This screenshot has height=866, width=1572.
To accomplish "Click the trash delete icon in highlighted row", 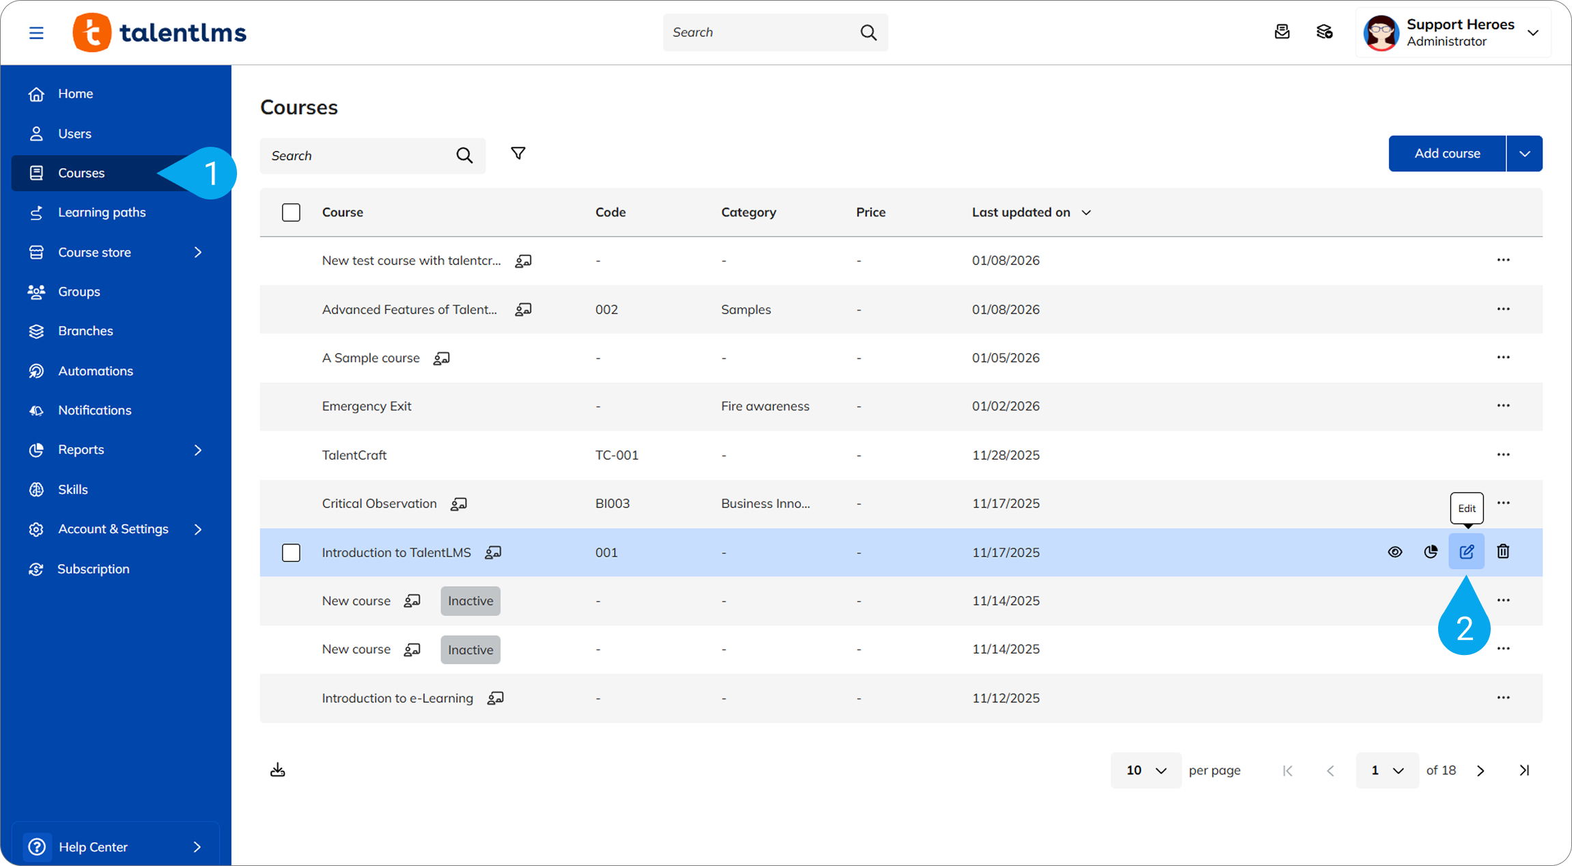I will pyautogui.click(x=1503, y=552).
